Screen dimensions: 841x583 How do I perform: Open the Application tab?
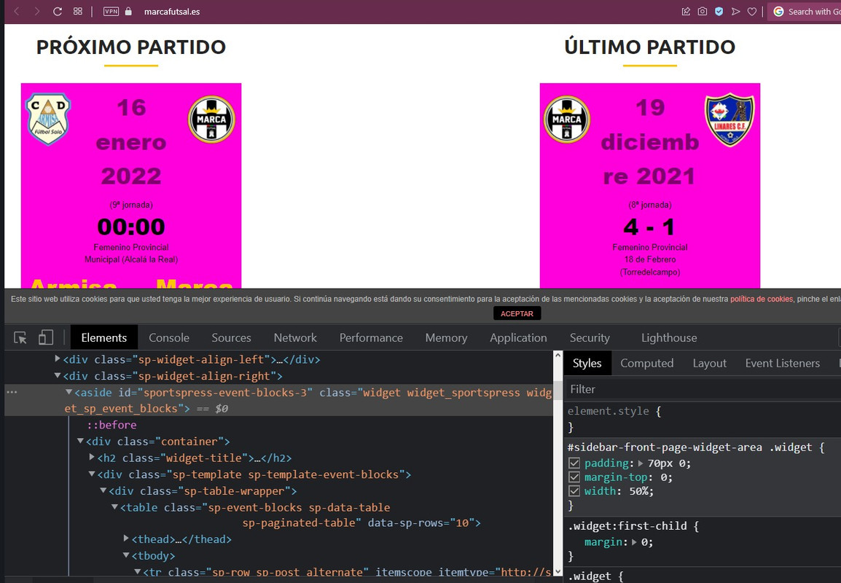[x=518, y=337]
